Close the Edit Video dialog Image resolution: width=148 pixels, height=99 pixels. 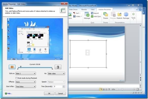pyautogui.click(x=64, y=4)
